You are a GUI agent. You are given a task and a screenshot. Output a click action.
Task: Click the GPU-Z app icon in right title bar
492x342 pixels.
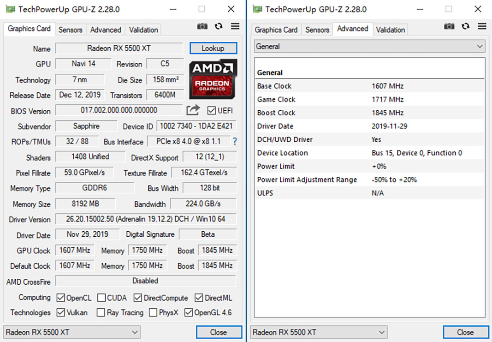pyautogui.click(x=258, y=9)
